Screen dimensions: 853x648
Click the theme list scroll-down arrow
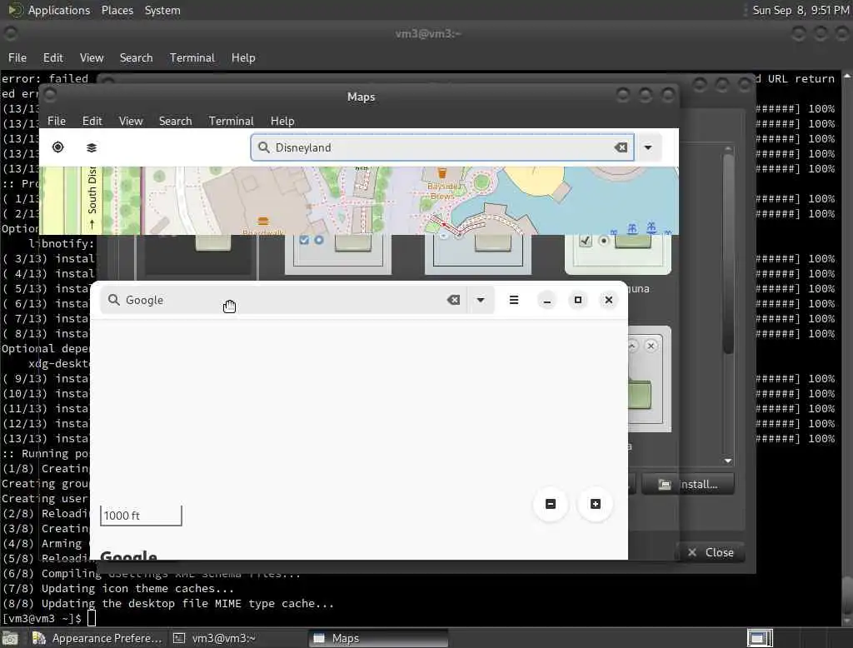coord(728,461)
